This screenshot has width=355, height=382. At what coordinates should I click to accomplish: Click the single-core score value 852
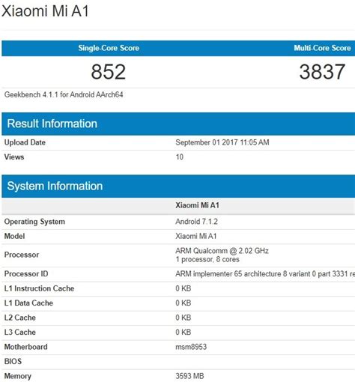click(109, 72)
